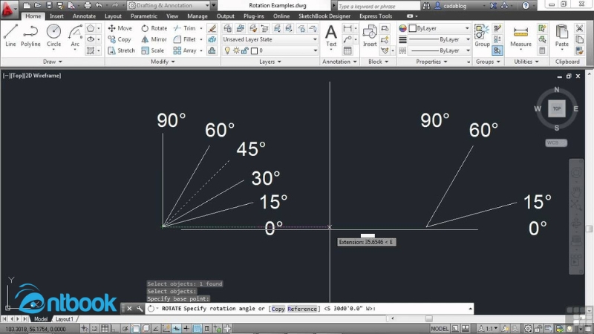Viewport: 594px width, 334px height.
Task: Toggle Polar Tracking in status bar
Action: pos(125,329)
